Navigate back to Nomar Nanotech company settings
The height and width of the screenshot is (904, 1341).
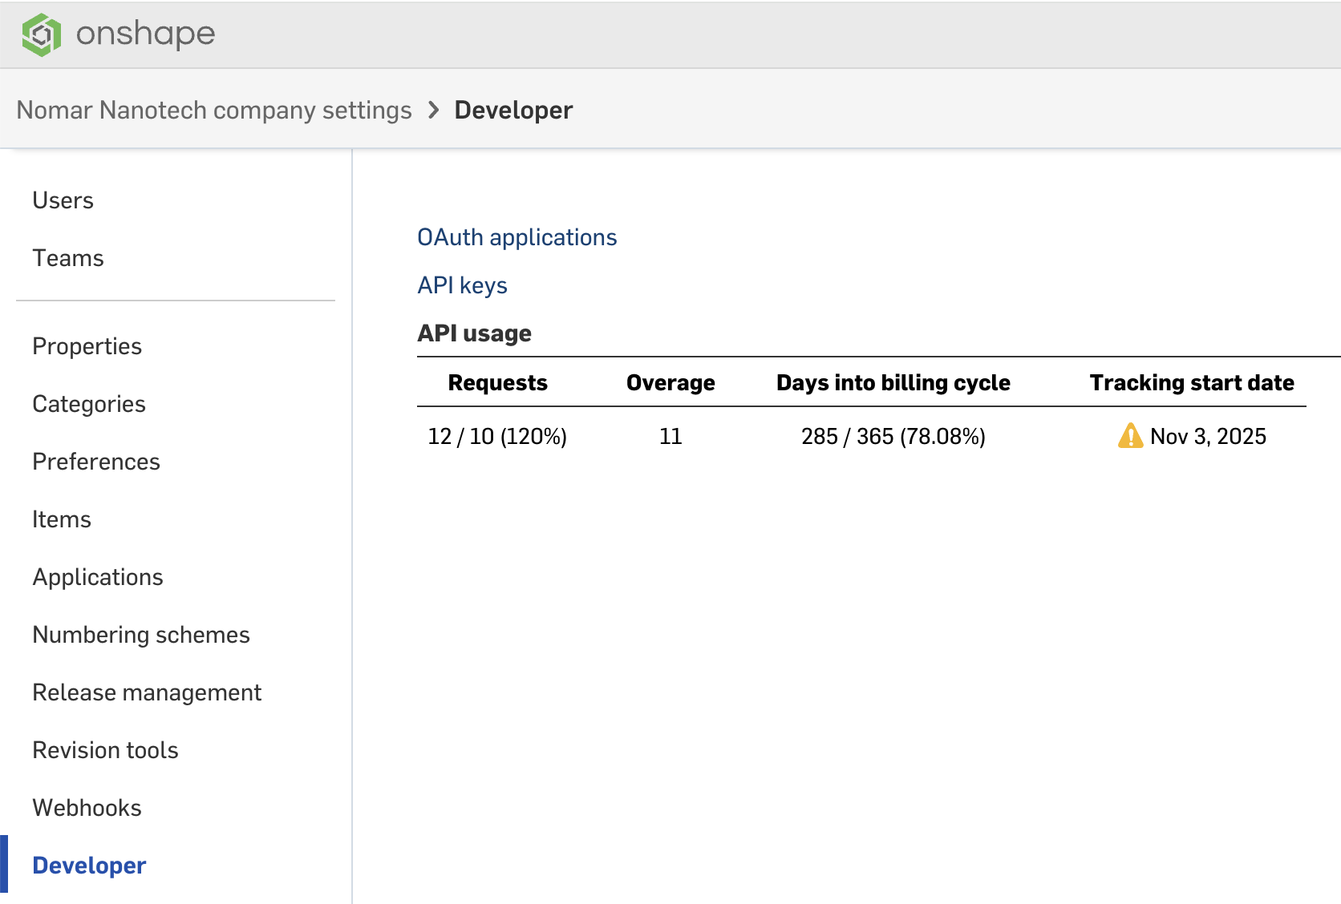(214, 110)
